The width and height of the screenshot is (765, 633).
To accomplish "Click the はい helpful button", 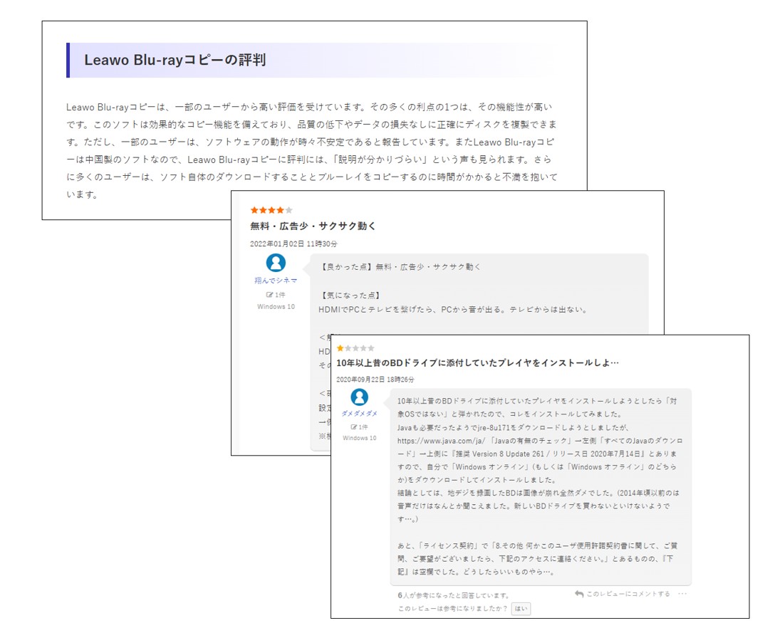I will (x=521, y=609).
